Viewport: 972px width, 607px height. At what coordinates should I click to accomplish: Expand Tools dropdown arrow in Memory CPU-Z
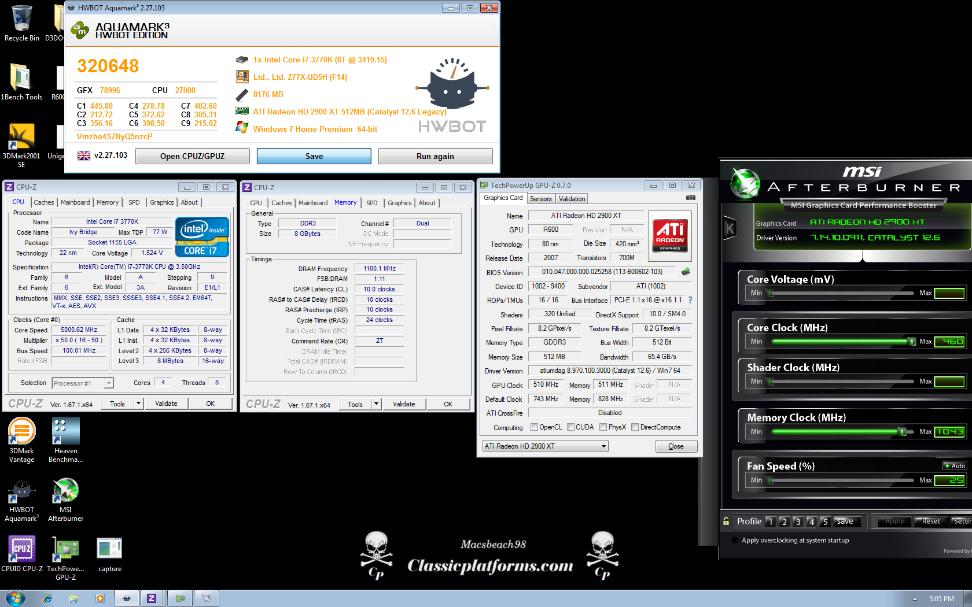pyautogui.click(x=376, y=404)
